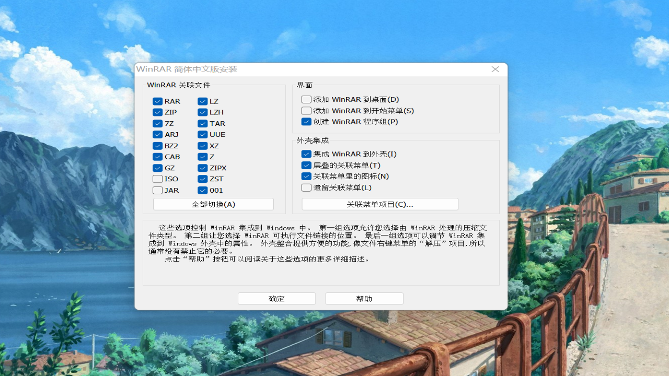Disable the 001 association checkbox
The width and height of the screenshot is (669, 376).
[202, 190]
